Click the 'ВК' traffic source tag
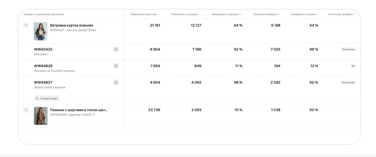 pyautogui.click(x=354, y=66)
